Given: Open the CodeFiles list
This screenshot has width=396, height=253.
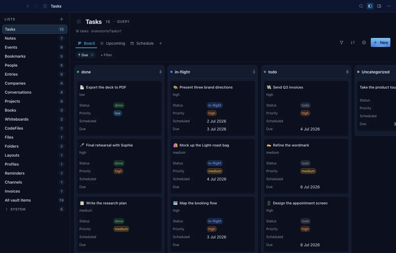Looking at the screenshot, I should pos(35,128).
